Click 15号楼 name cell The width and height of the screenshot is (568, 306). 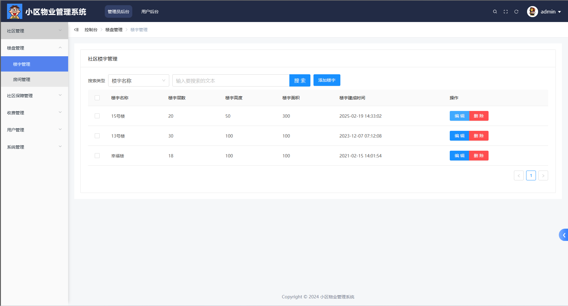pos(118,116)
